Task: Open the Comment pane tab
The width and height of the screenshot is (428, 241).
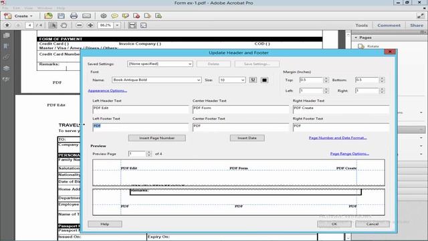Action: (x=389, y=25)
